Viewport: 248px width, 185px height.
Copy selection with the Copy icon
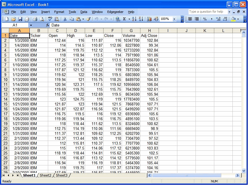coord(72,19)
